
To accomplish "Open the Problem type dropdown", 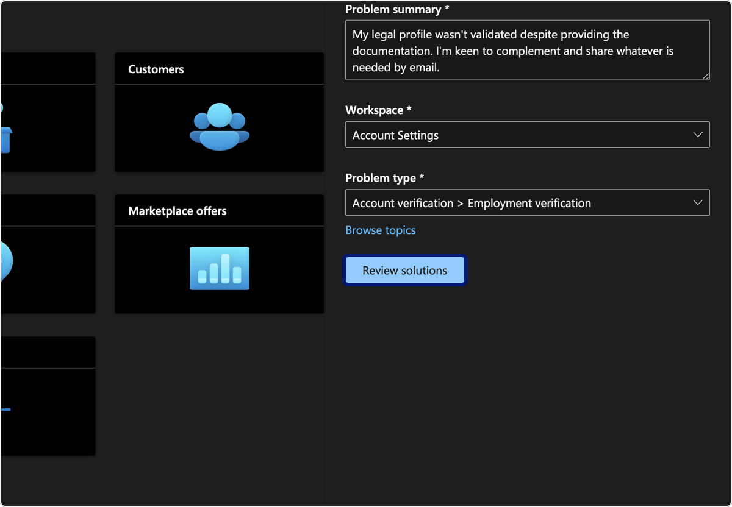I will (528, 202).
